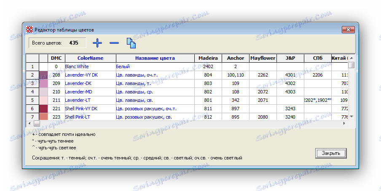Select the color swatch for DMC 211
Viewport: 381px width, 191px height.
point(43,100)
